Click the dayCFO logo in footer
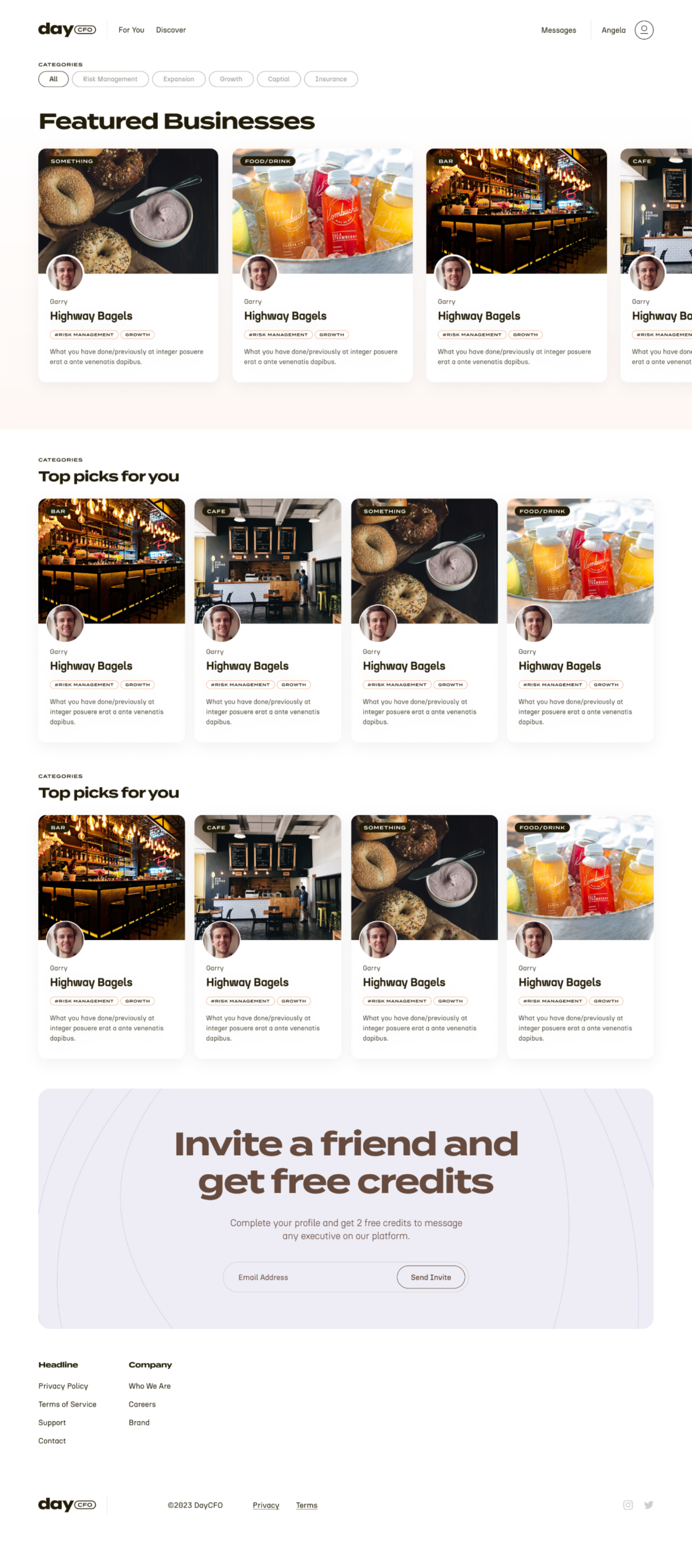The width and height of the screenshot is (692, 1542). (67, 1504)
